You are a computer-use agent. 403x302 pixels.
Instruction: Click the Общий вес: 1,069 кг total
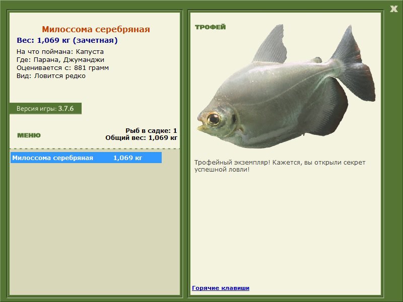coord(142,137)
